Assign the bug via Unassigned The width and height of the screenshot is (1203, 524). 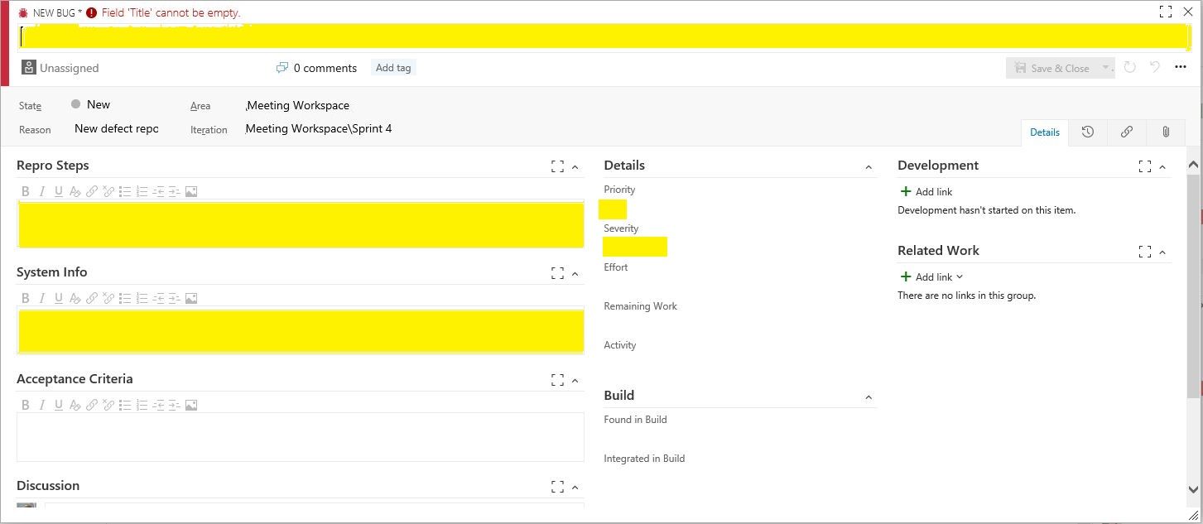tap(60, 68)
